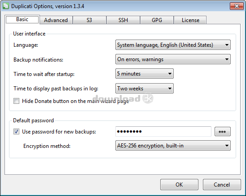Select the S3 tab
Image resolution: width=246 pixels, height=196 pixels.
(89, 20)
